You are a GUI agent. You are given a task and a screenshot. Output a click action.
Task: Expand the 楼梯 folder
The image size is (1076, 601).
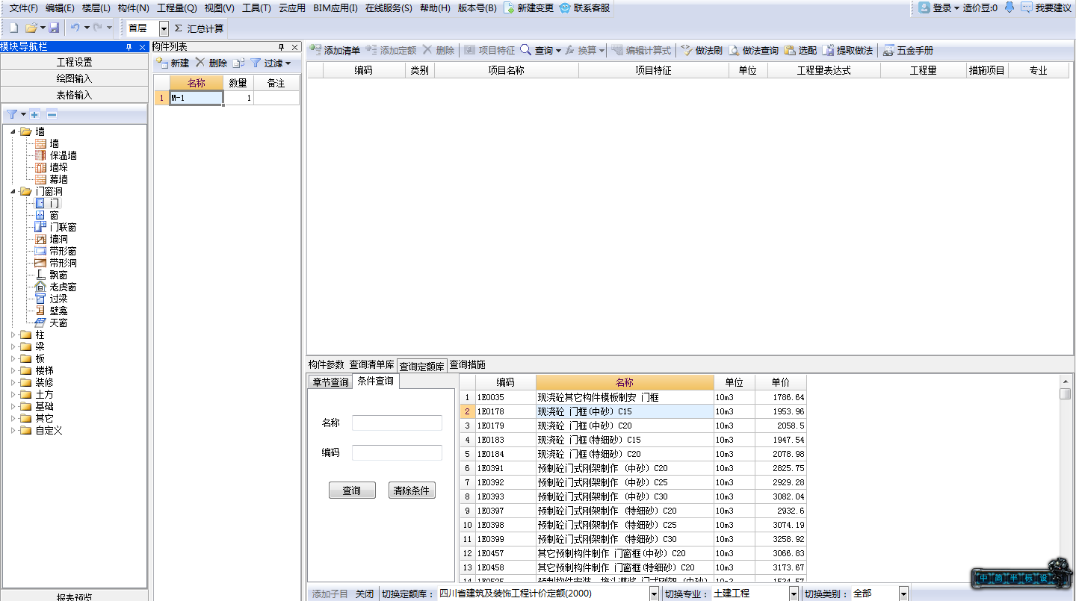(13, 370)
